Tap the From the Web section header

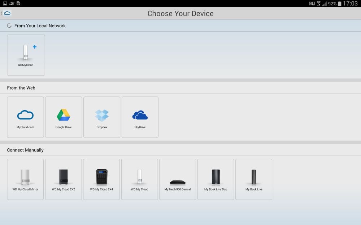pyautogui.click(x=21, y=88)
